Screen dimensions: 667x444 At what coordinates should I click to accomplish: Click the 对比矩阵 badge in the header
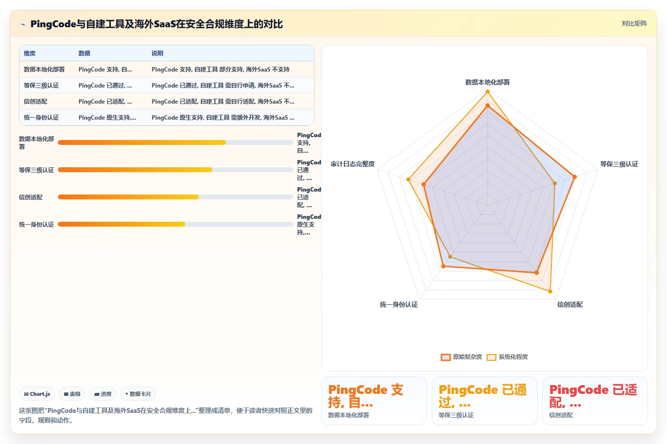click(634, 23)
